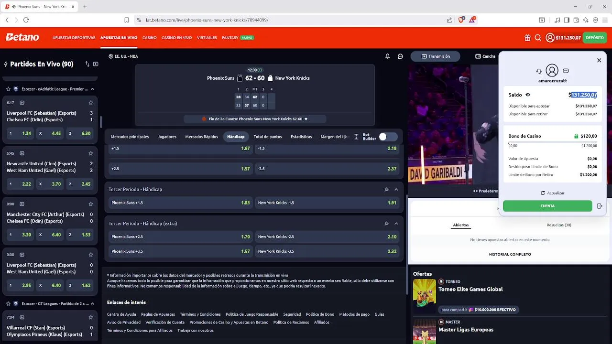Click the green CUENTA button

547,206
